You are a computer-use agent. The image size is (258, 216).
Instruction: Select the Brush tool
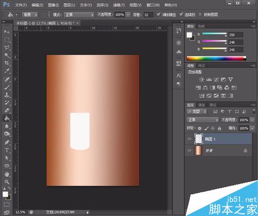7,87
